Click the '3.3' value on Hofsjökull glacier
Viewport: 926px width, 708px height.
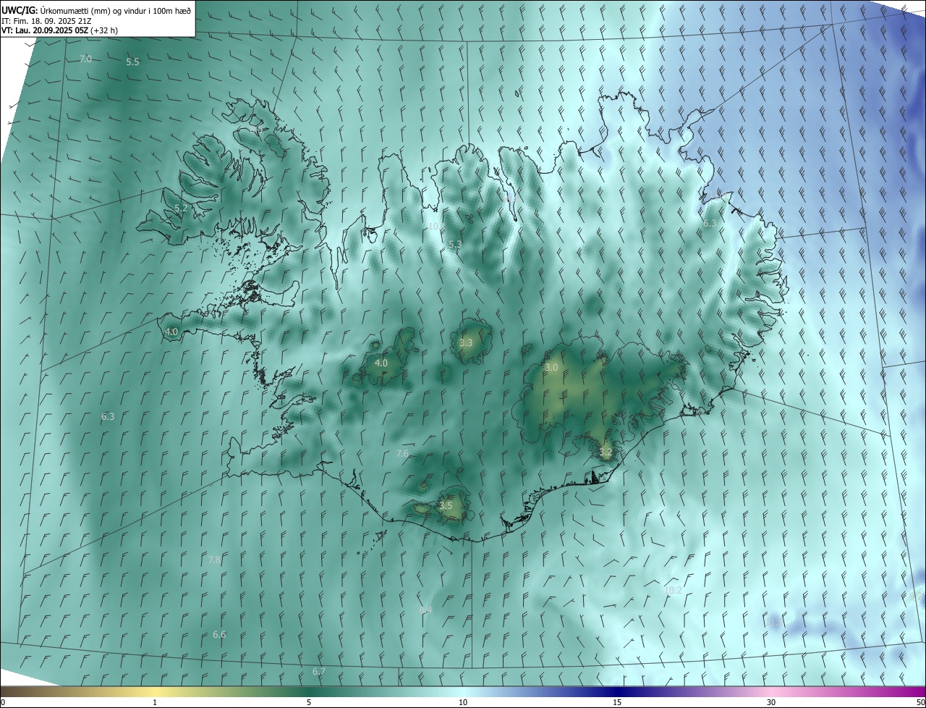click(466, 342)
